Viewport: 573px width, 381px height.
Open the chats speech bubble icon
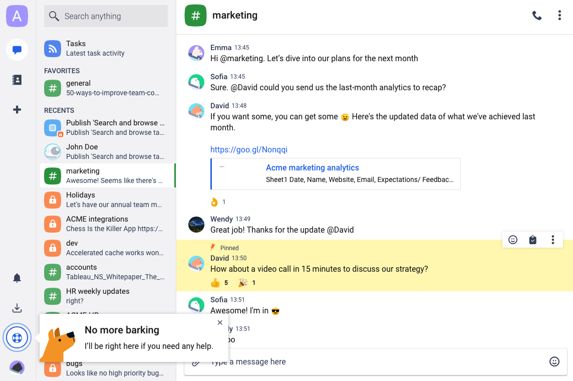(x=17, y=50)
